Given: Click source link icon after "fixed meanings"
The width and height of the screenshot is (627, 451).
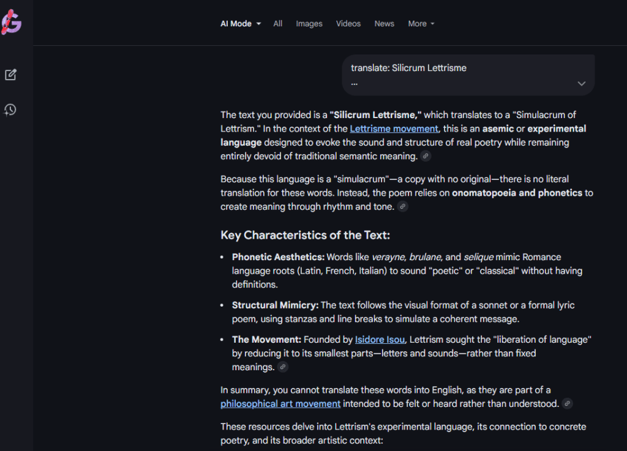Looking at the screenshot, I should click(282, 367).
